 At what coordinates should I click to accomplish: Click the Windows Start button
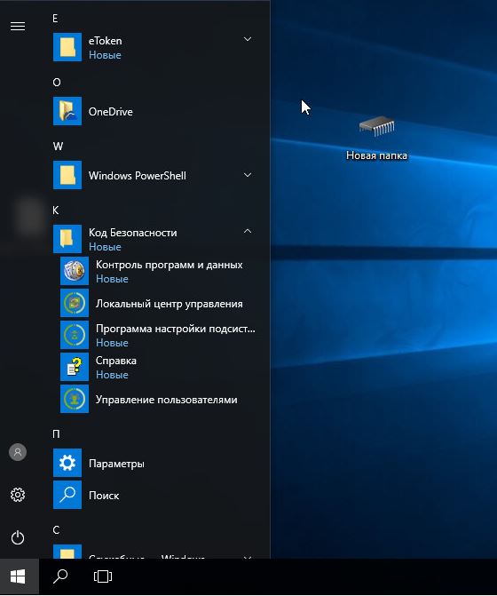(x=18, y=576)
